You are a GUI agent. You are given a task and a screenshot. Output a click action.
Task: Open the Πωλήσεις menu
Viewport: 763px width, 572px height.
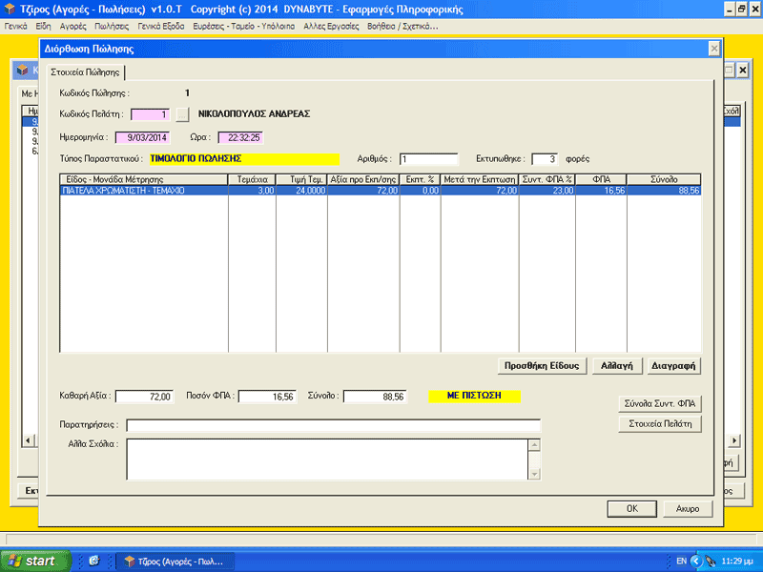tap(112, 27)
